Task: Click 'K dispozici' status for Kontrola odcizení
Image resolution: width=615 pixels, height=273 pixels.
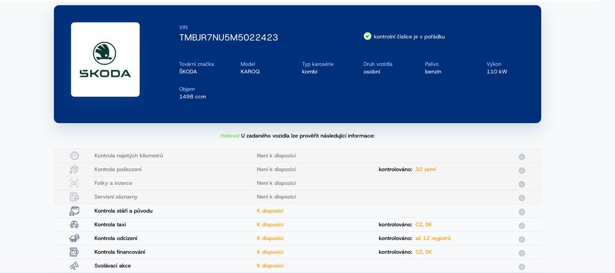Action: [x=270, y=238]
